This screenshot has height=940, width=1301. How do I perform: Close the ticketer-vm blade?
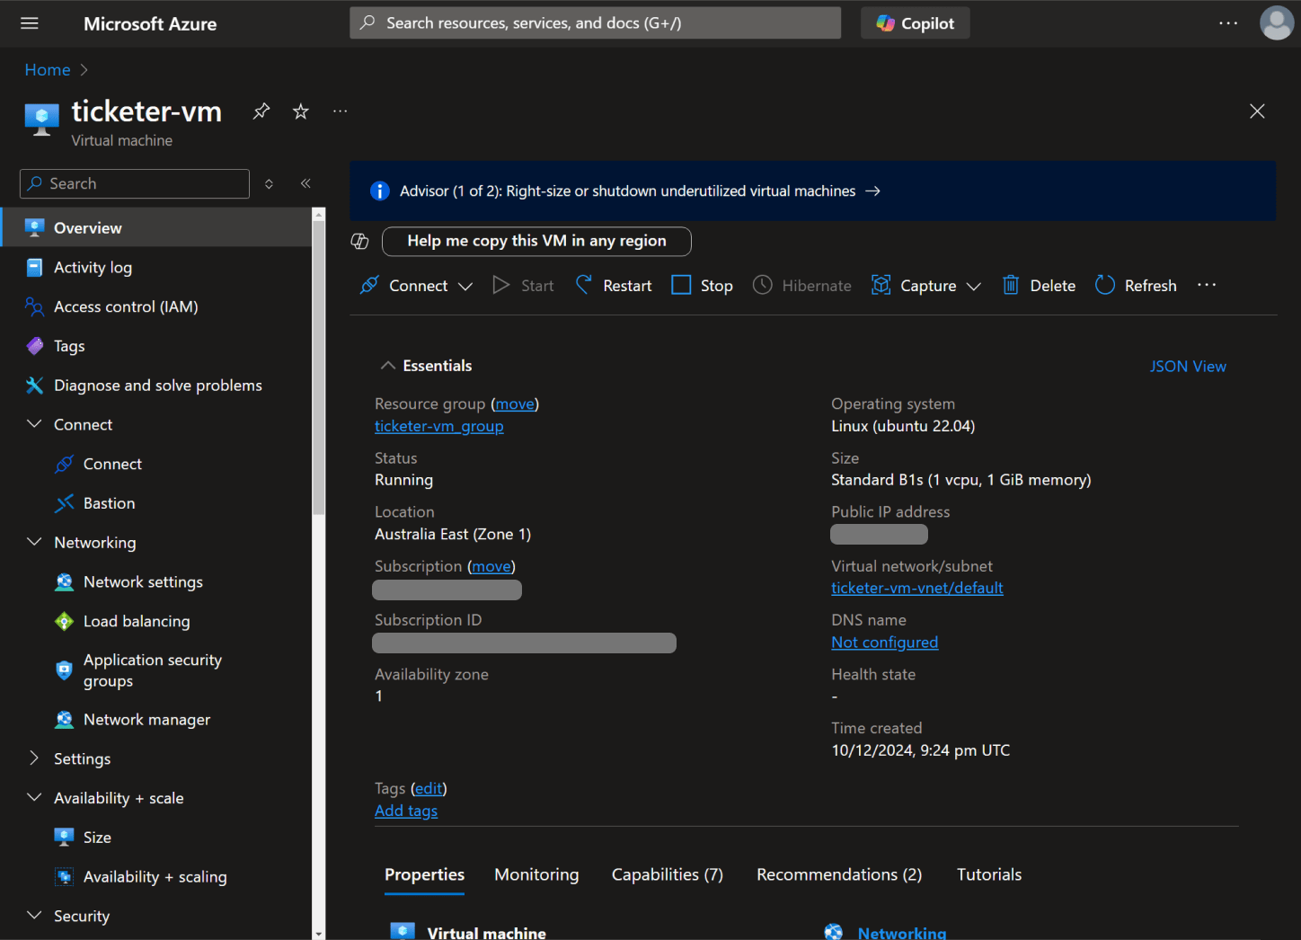pyautogui.click(x=1257, y=111)
